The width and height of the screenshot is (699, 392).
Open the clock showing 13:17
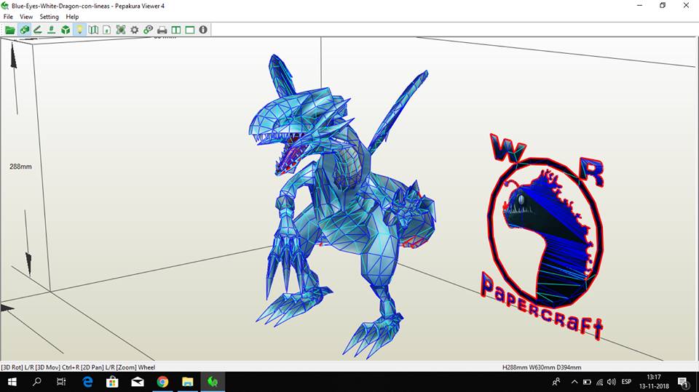tap(654, 382)
